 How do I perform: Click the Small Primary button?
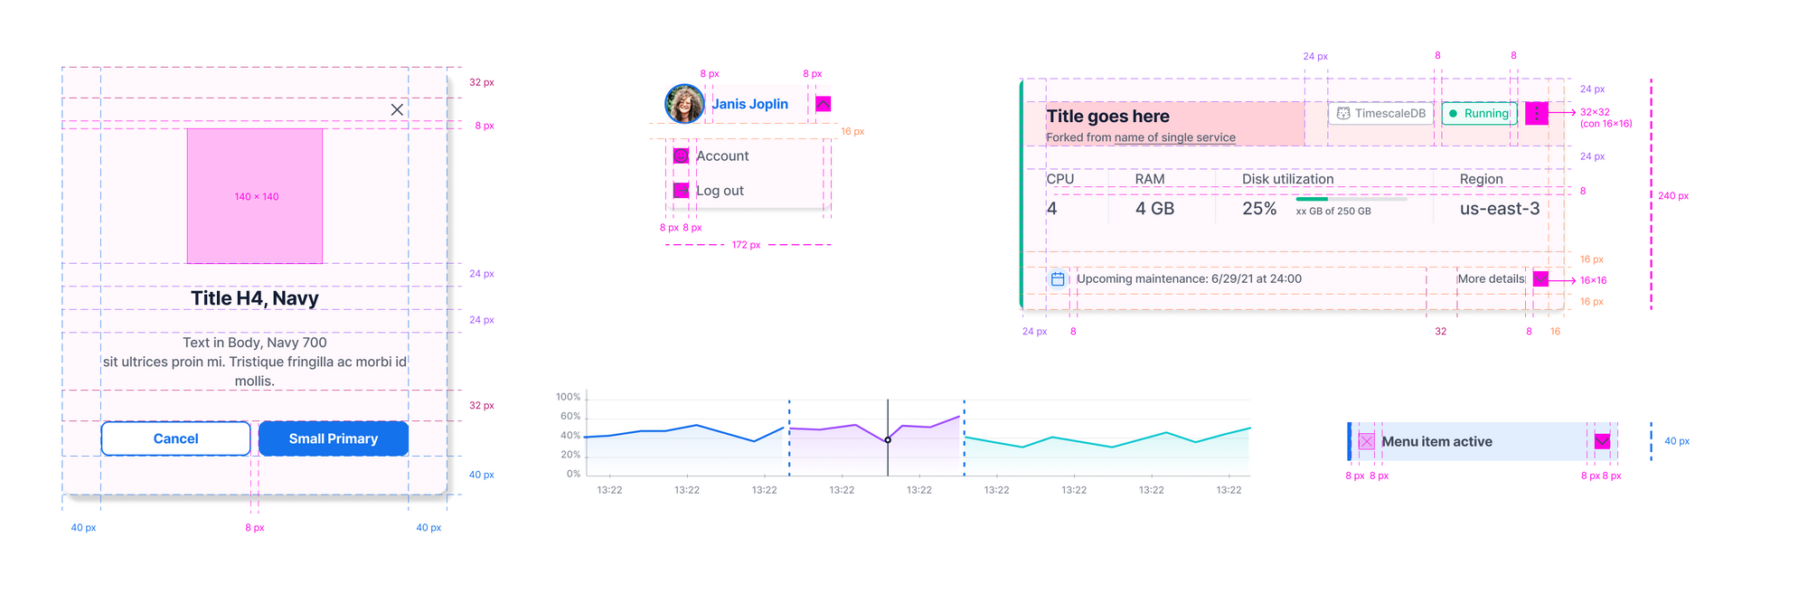(333, 438)
